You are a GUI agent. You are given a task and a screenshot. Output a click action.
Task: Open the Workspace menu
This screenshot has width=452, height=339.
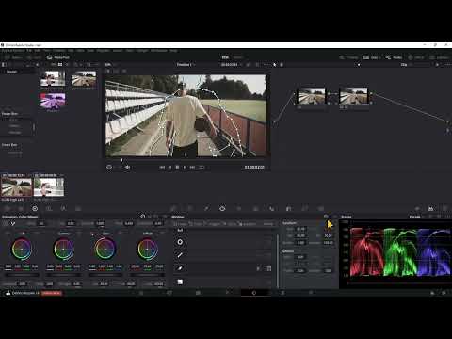click(159, 51)
